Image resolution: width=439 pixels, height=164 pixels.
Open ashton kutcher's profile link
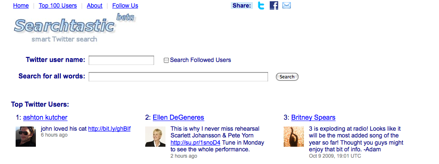(45, 117)
